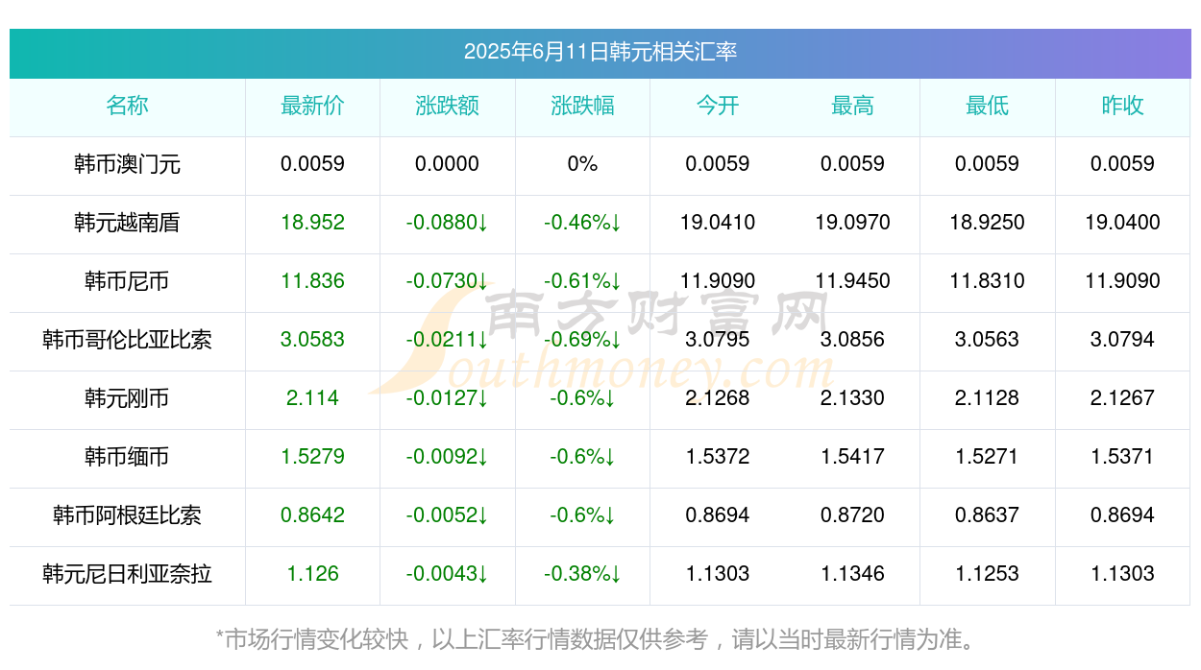Click latest price 3.0583 for 哥伦比亚比索
Image resolution: width=1201 pixels, height=670 pixels.
pyautogui.click(x=312, y=340)
